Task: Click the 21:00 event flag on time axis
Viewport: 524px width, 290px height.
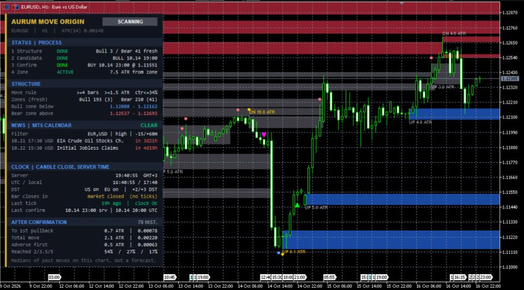Action: pyautogui.click(x=300, y=277)
